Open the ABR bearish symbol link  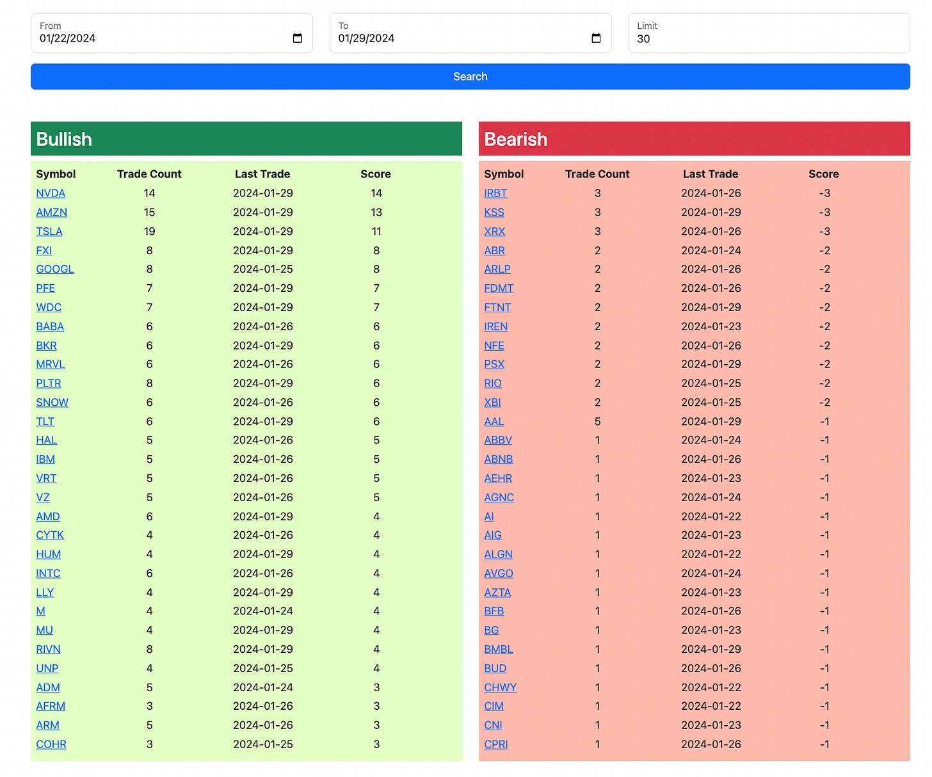(x=495, y=251)
